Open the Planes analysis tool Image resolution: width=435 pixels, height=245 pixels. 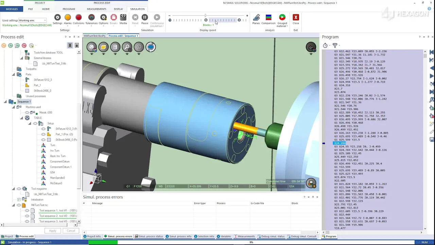coord(256,19)
